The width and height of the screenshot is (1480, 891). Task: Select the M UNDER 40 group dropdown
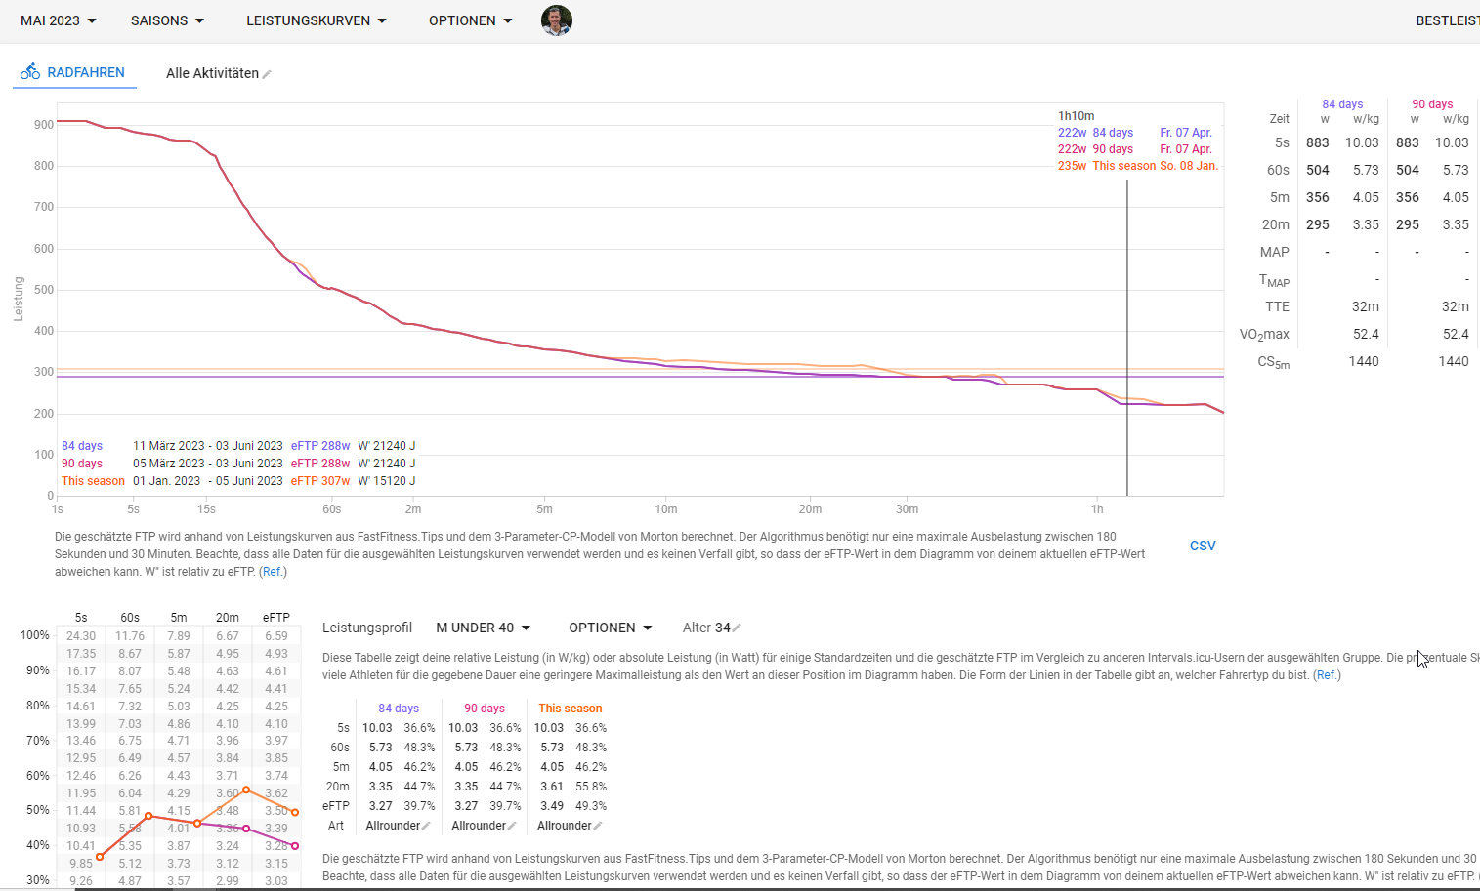pos(483,628)
